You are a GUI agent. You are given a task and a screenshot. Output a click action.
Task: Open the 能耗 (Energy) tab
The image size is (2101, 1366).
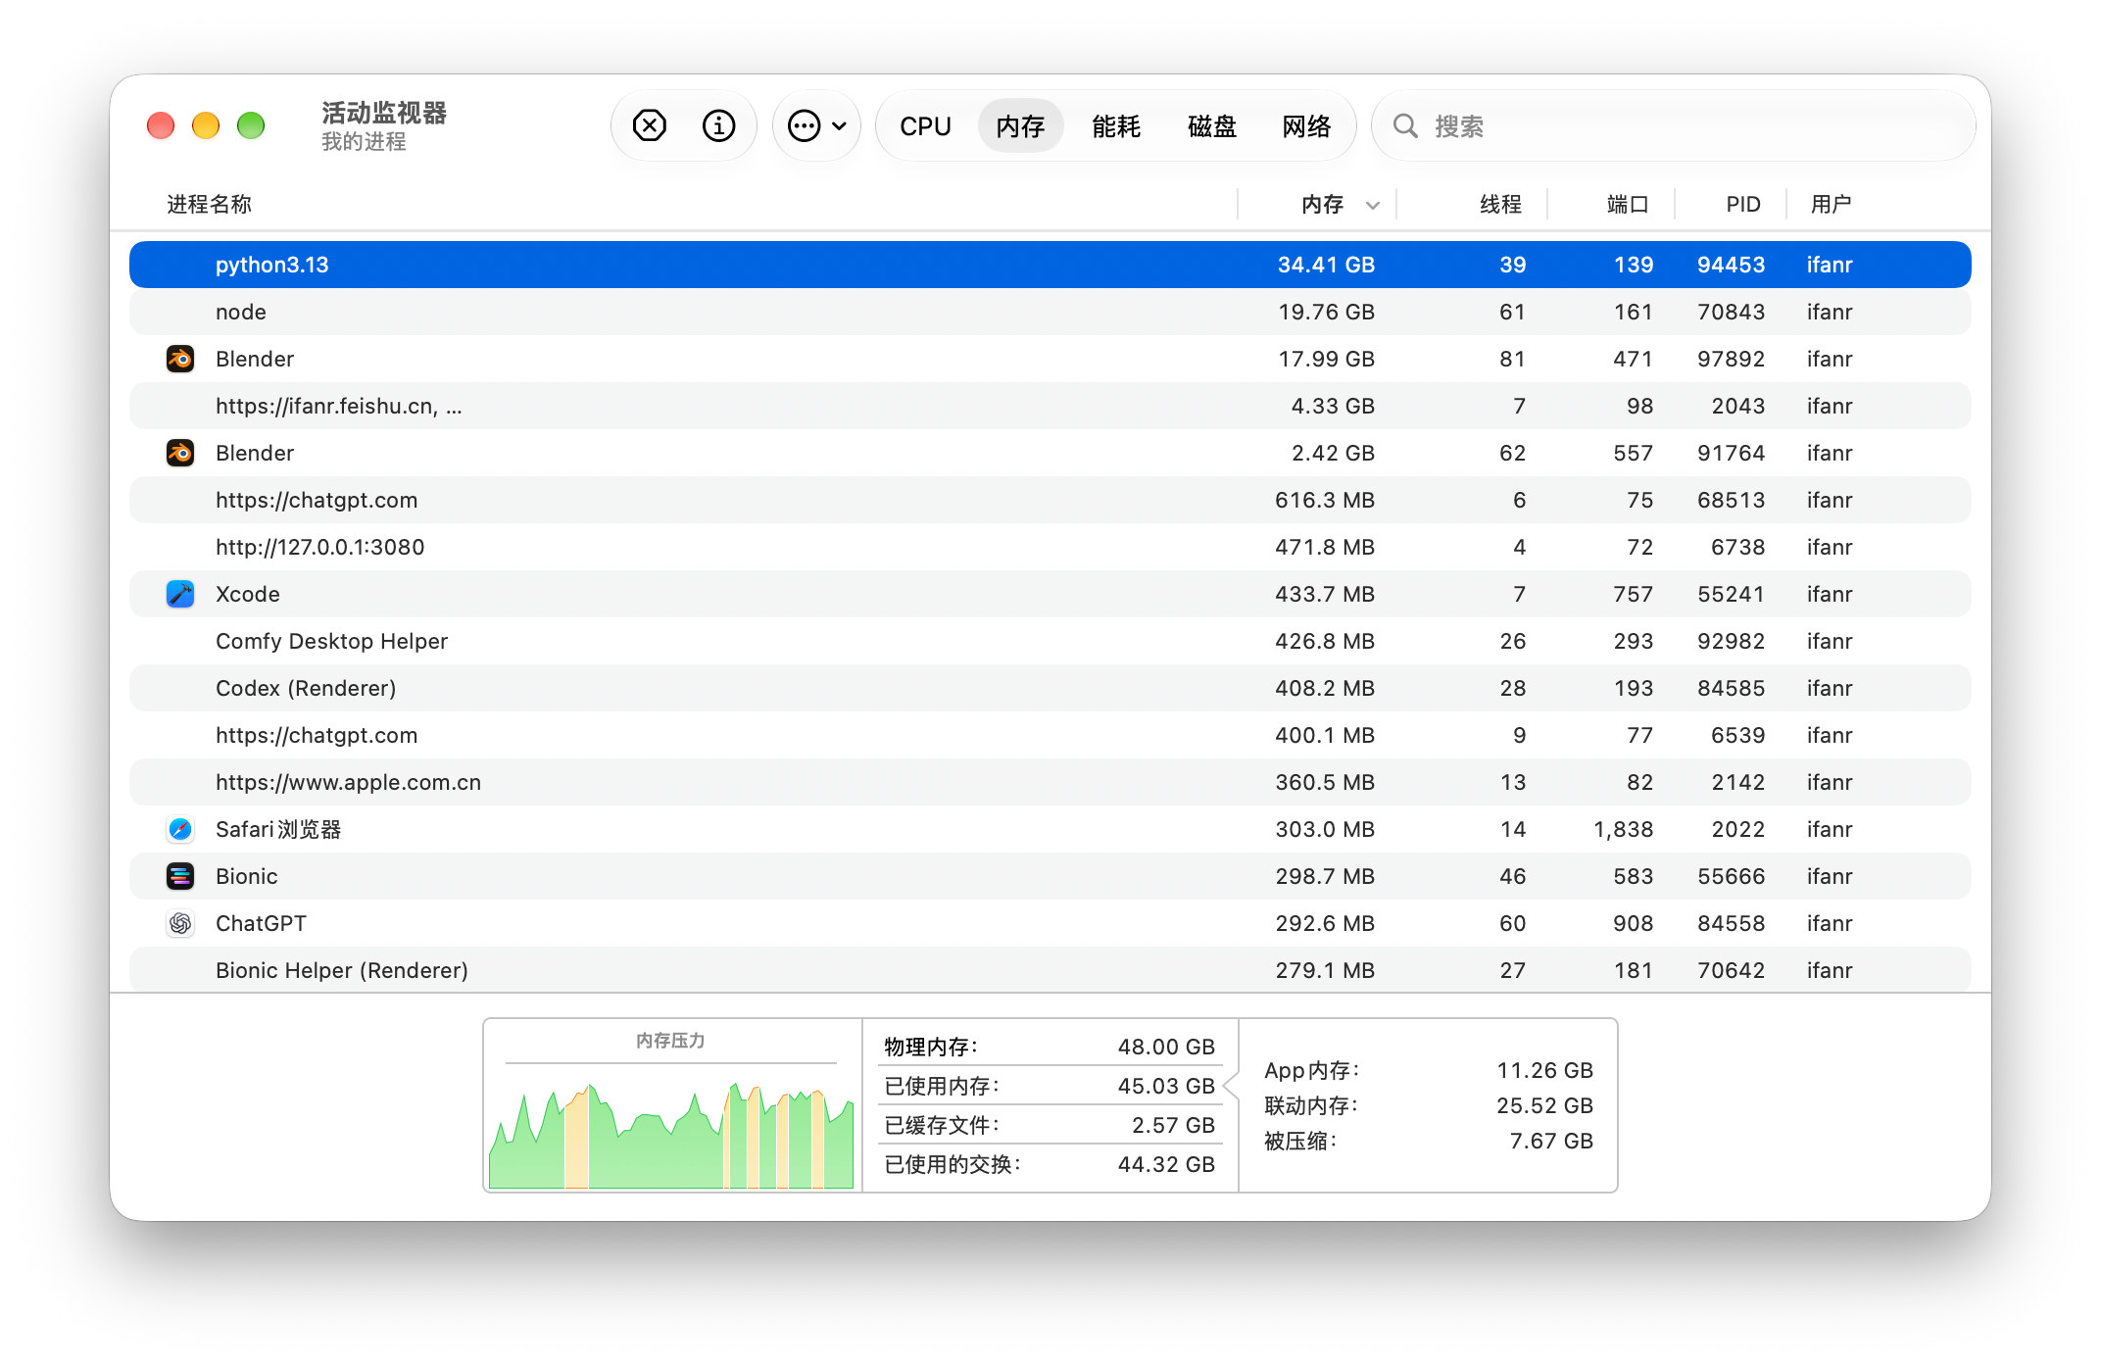[x=1116, y=126]
